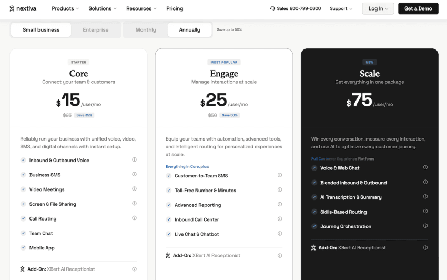447x280 pixels.
Task: Click the headset icon next to Sales
Action: click(x=272, y=8)
